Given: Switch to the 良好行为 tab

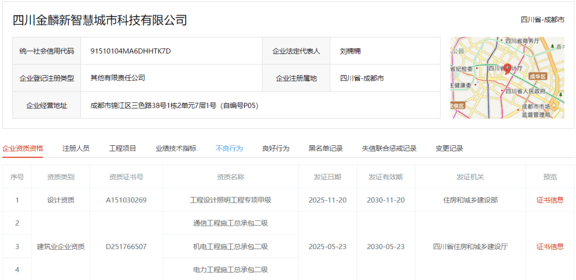Looking at the screenshot, I should pos(276,149).
